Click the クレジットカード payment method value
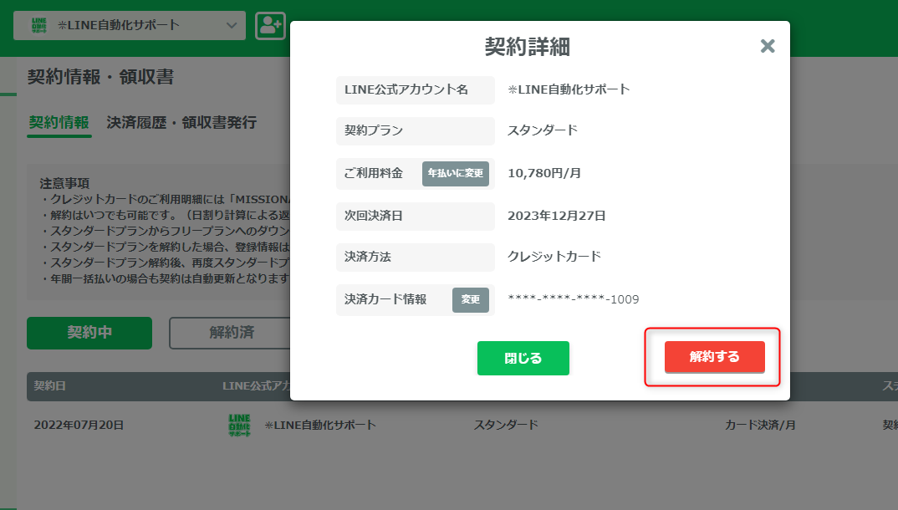Viewport: 898px width, 510px height. 554,257
